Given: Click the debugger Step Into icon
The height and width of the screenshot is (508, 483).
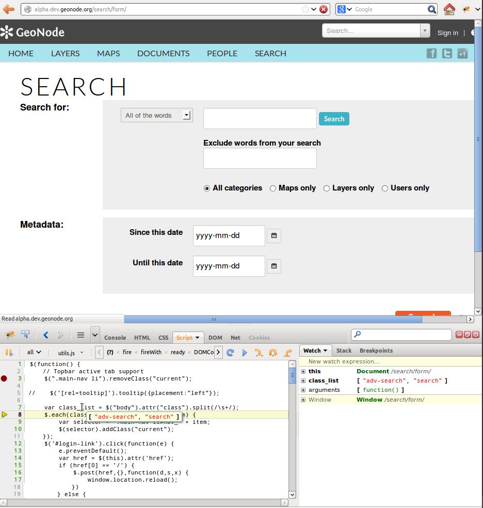Looking at the screenshot, I should point(259,353).
